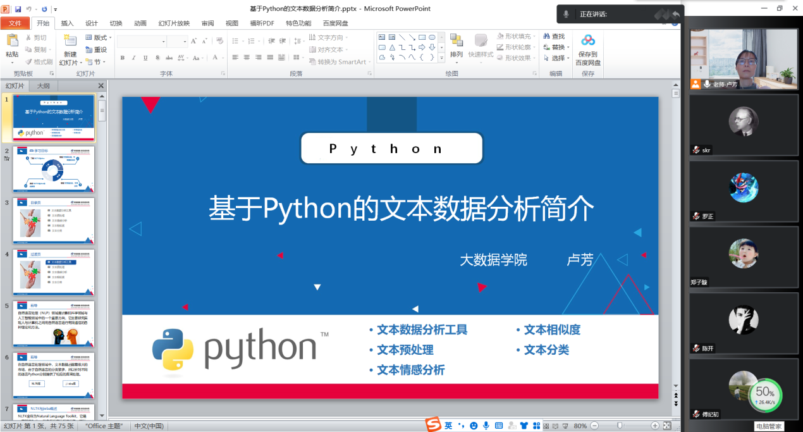This screenshot has width=803, height=432.
Task: Click the 重设 reset slide button
Action: coord(96,50)
